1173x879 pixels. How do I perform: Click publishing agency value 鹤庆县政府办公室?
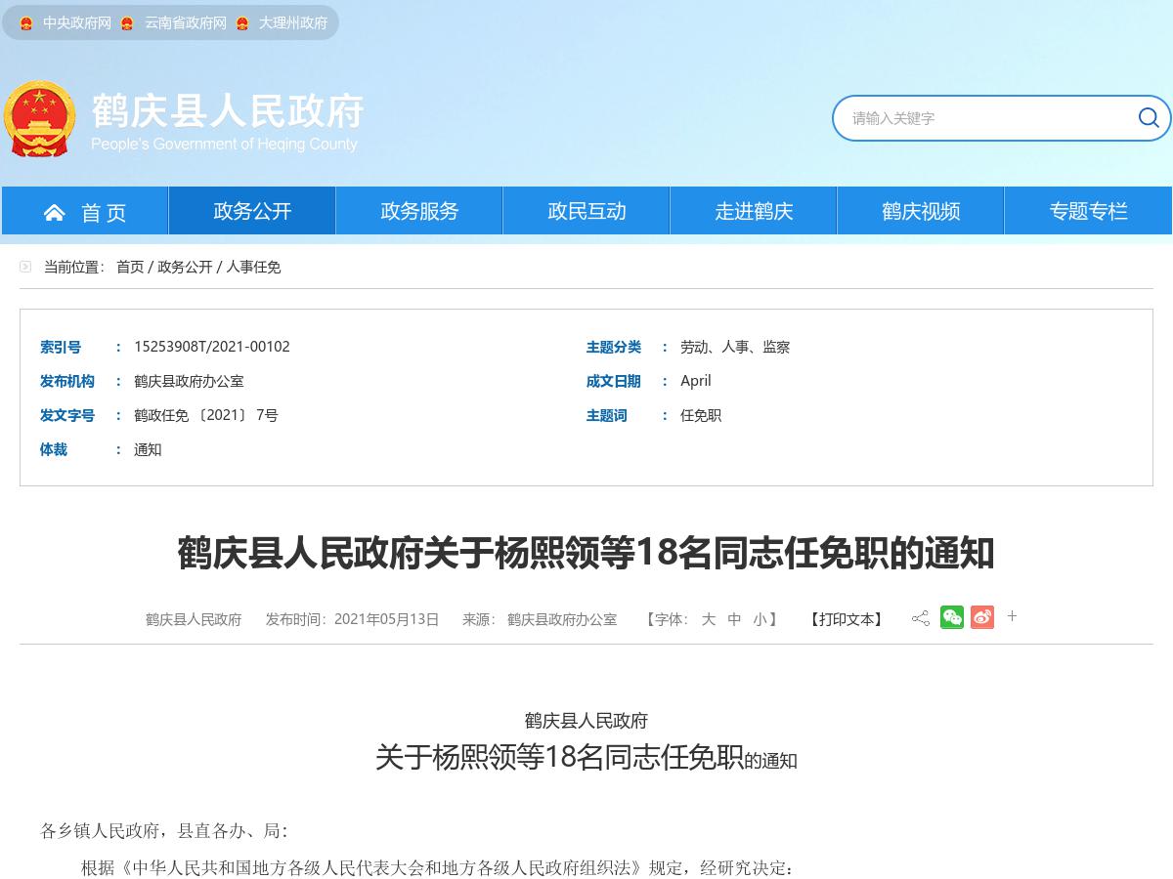(x=189, y=381)
